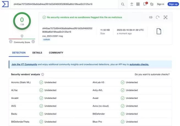Open the graph view icon
This screenshot has width=180, height=126.
(165, 17)
